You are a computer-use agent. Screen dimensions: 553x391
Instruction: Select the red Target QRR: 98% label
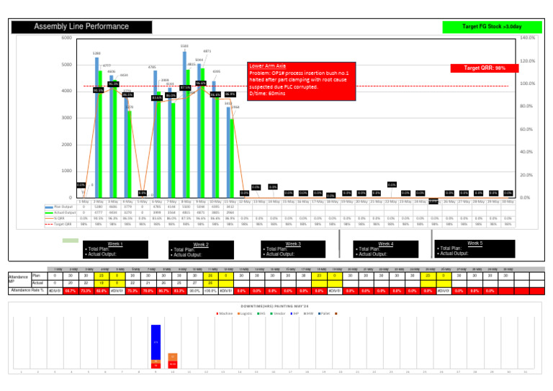tap(484, 68)
